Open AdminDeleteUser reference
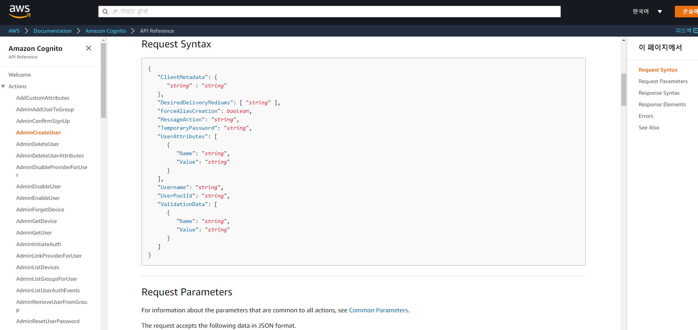This screenshot has height=330, width=698. (x=38, y=144)
